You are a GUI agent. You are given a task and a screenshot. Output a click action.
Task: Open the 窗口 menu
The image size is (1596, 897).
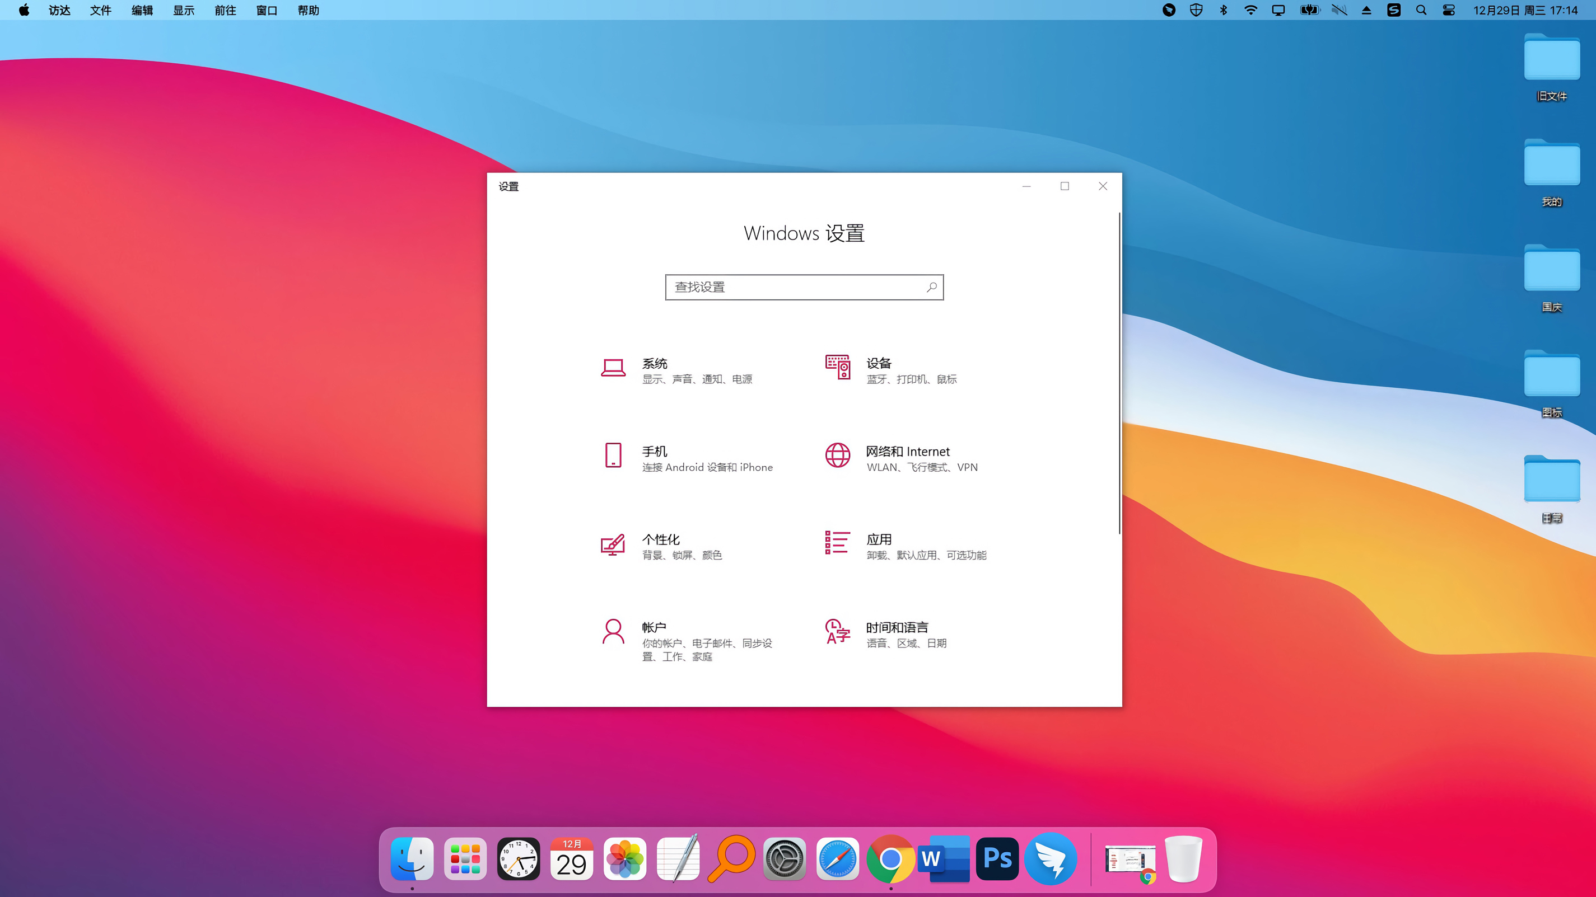click(266, 10)
